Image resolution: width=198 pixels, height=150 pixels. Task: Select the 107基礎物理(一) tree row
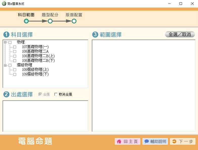[35, 47]
